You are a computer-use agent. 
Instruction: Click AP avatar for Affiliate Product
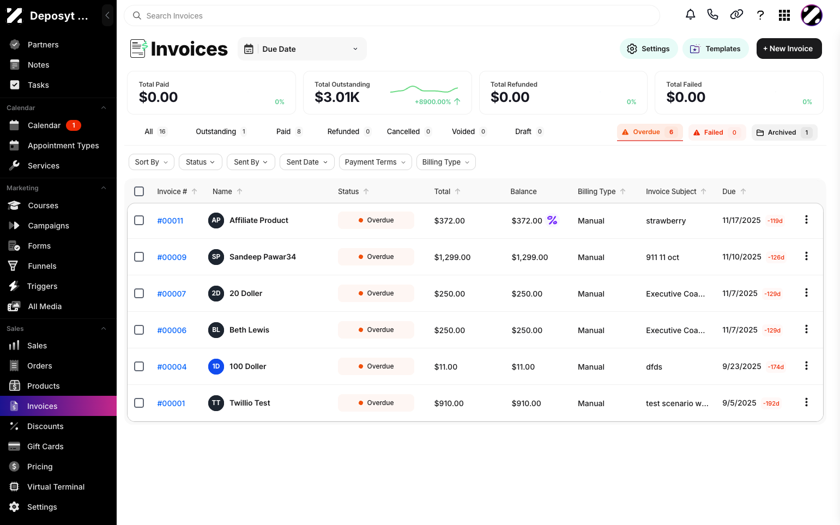(216, 220)
